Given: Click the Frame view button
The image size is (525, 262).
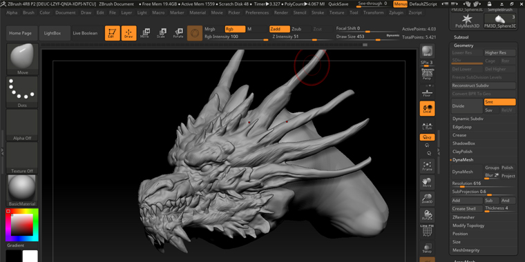Looking at the screenshot, I should click(x=427, y=166).
